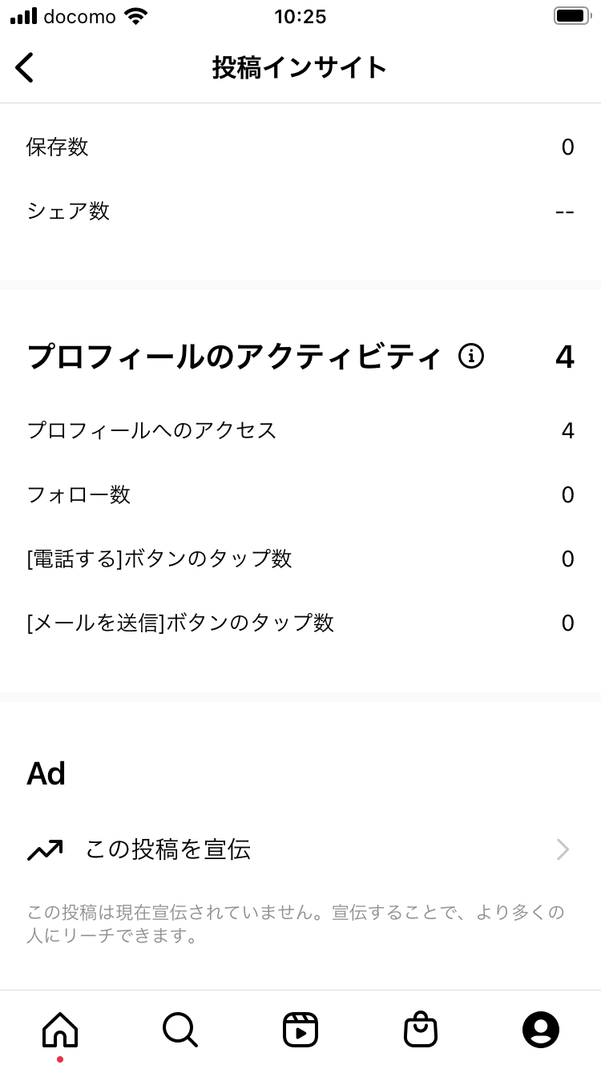
Task: Tap the 投稿インサイト page title
Action: [x=300, y=67]
